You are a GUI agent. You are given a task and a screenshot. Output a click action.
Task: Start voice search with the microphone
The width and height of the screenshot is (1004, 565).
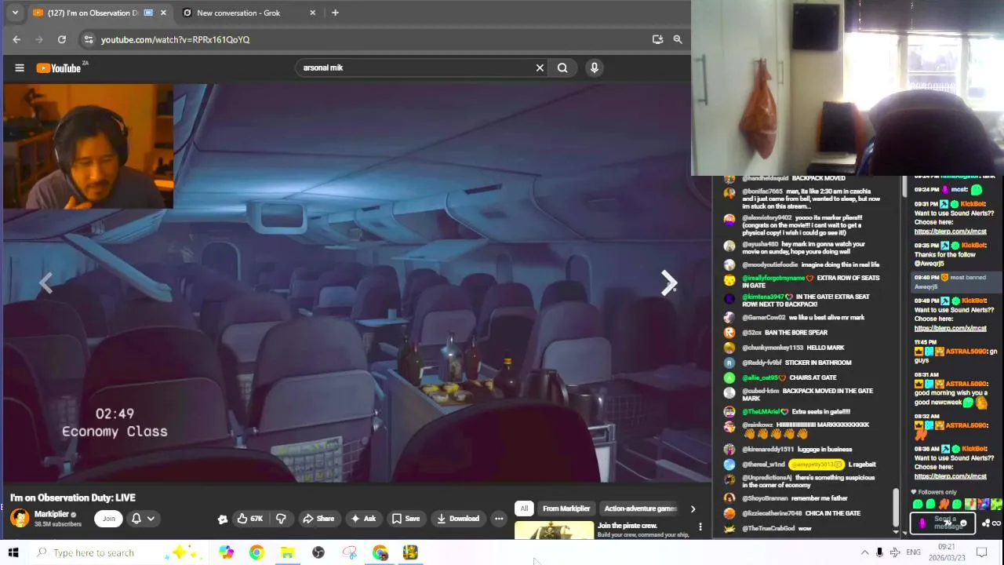click(594, 67)
